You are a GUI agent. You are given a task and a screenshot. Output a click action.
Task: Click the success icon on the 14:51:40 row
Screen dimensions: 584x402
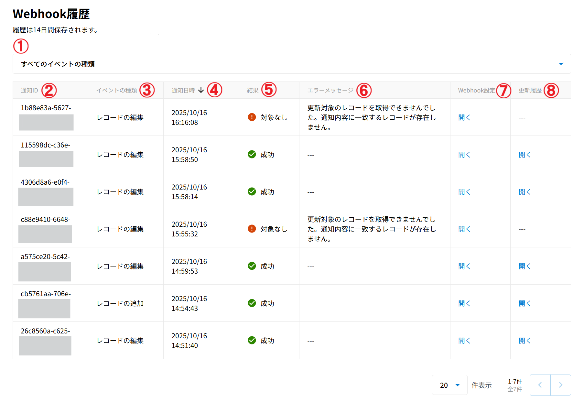(x=252, y=340)
